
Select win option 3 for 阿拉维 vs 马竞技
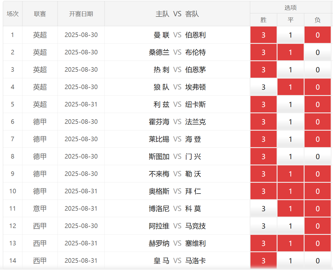pyautogui.click(x=263, y=226)
